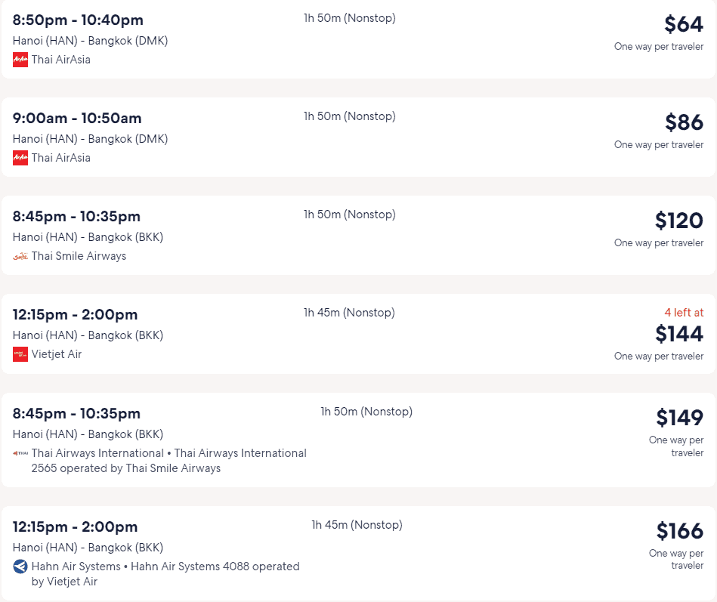Click the $86 price label
717x602 pixels.
coord(684,122)
